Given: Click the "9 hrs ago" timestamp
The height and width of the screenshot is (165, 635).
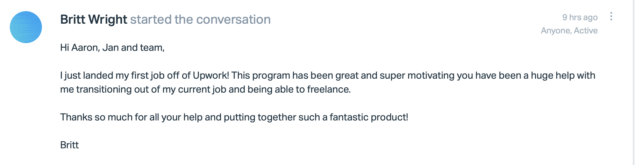Looking at the screenshot, I should [x=580, y=17].
